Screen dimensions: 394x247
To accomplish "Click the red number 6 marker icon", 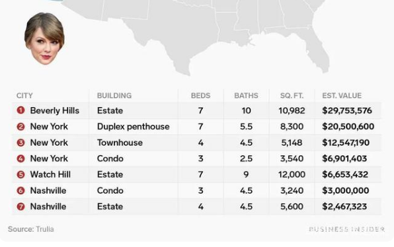I will (x=20, y=190).
